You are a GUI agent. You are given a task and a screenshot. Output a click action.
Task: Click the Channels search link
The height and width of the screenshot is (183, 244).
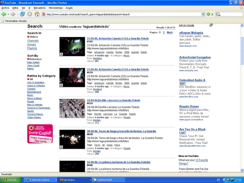pos(33,41)
